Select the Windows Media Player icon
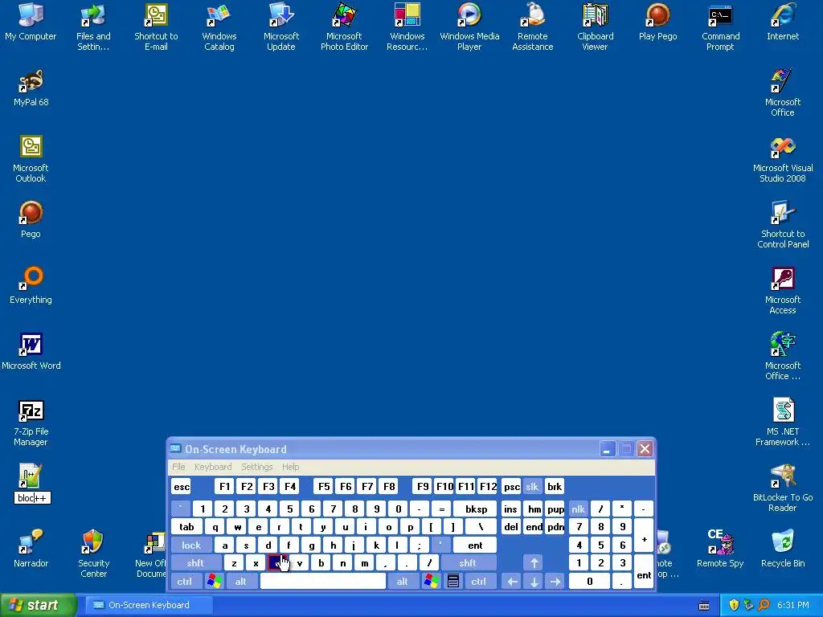 tap(469, 27)
